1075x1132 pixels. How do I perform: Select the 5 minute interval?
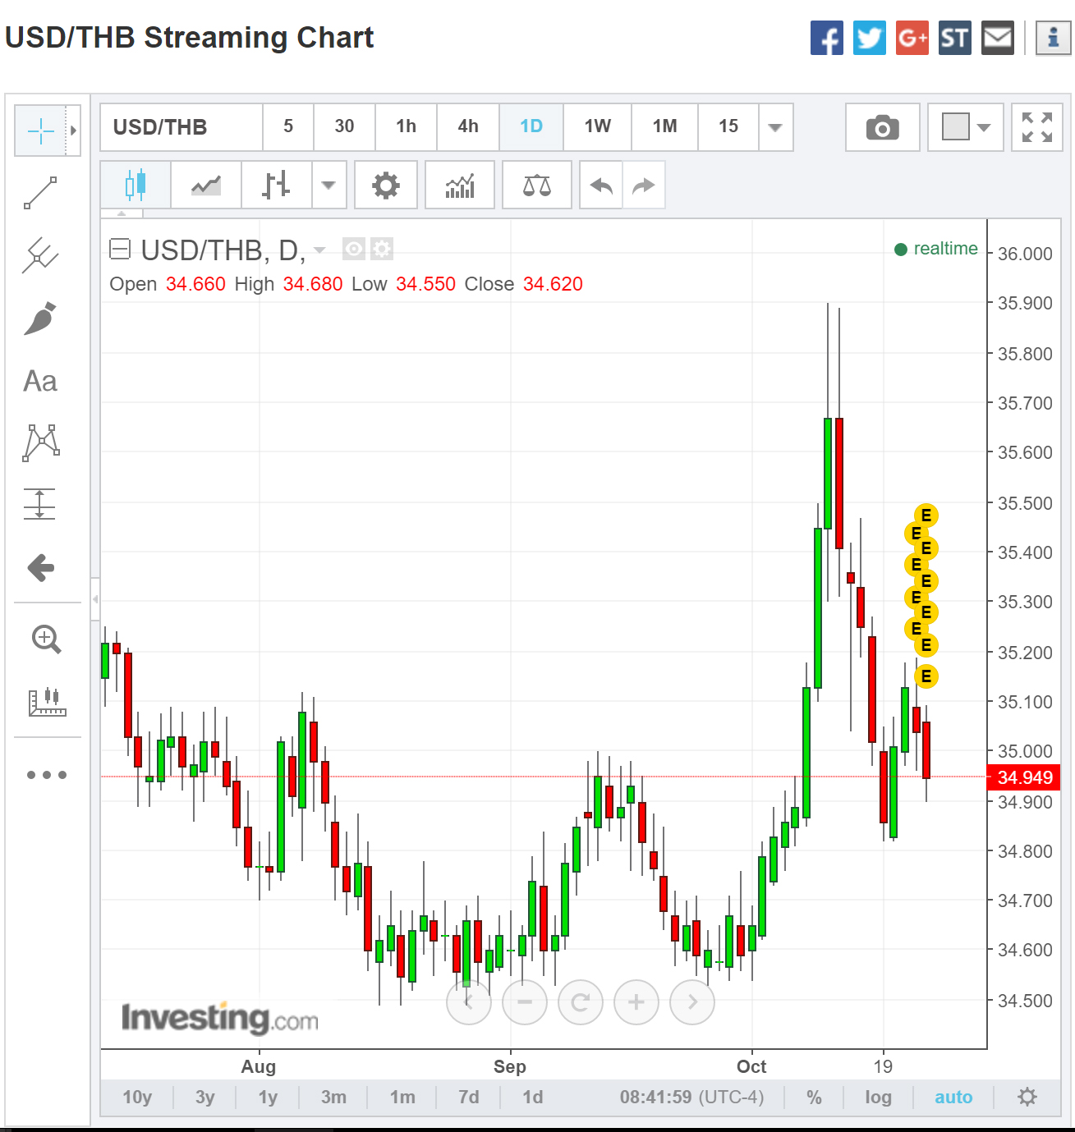[x=288, y=127]
